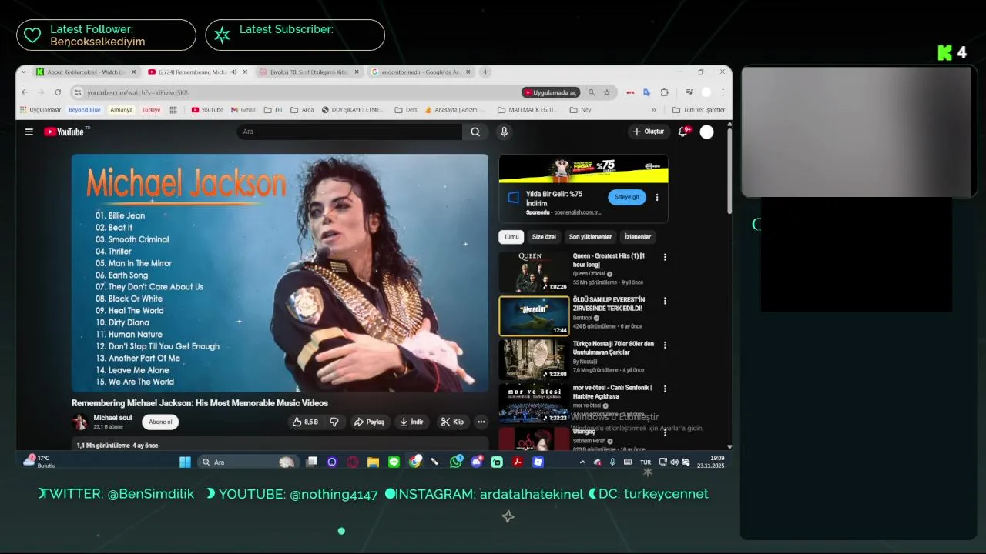
Task: Open the Tüm Yer İşaretleri folder
Action: click(699, 110)
